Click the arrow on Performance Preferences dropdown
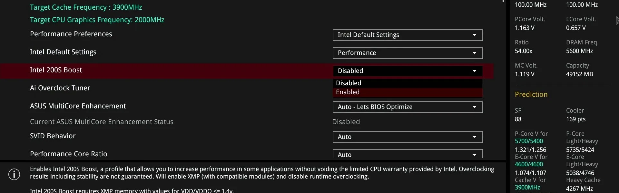 tap(474, 35)
